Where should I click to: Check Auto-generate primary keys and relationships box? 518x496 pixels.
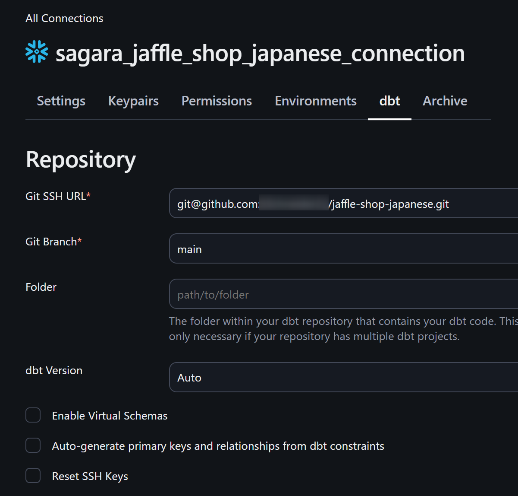point(33,445)
